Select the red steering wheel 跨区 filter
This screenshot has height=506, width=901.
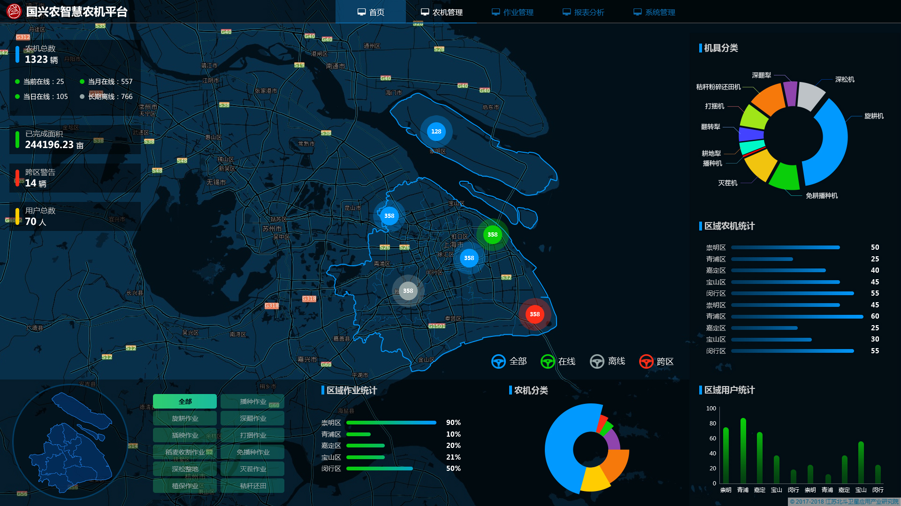646,362
